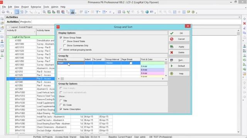Click the globe icon in the toolbar
This screenshot has height=138, width=247.
(x=147, y=12)
